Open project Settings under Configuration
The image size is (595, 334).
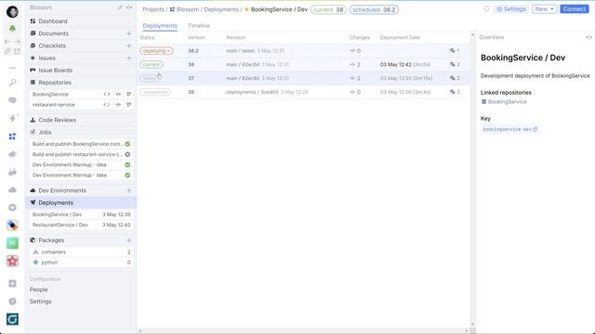[x=40, y=302]
